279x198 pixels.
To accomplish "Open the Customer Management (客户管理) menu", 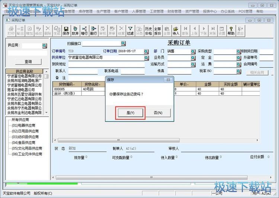I will [121, 12].
